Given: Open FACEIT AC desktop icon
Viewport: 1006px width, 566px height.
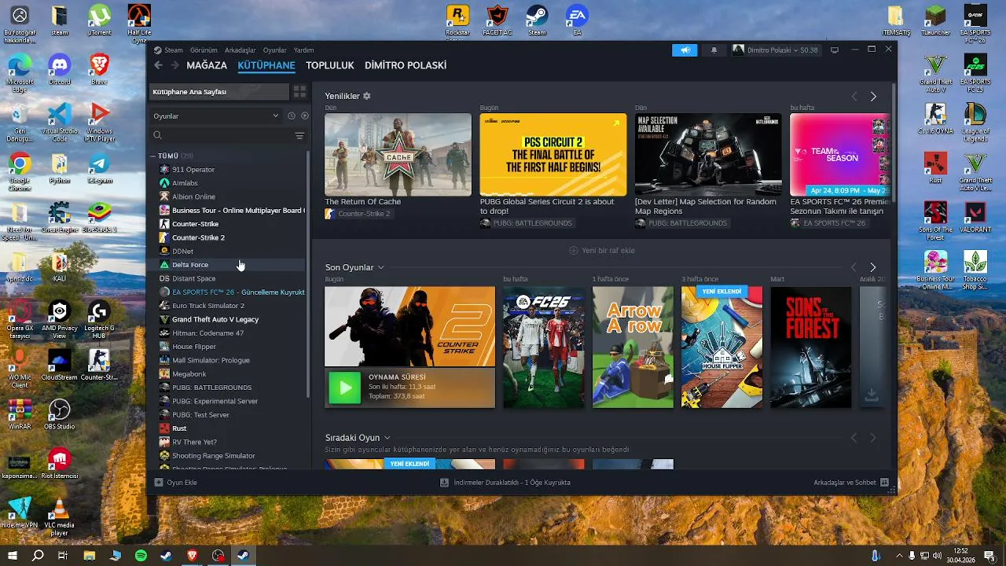Looking at the screenshot, I should pos(497,20).
